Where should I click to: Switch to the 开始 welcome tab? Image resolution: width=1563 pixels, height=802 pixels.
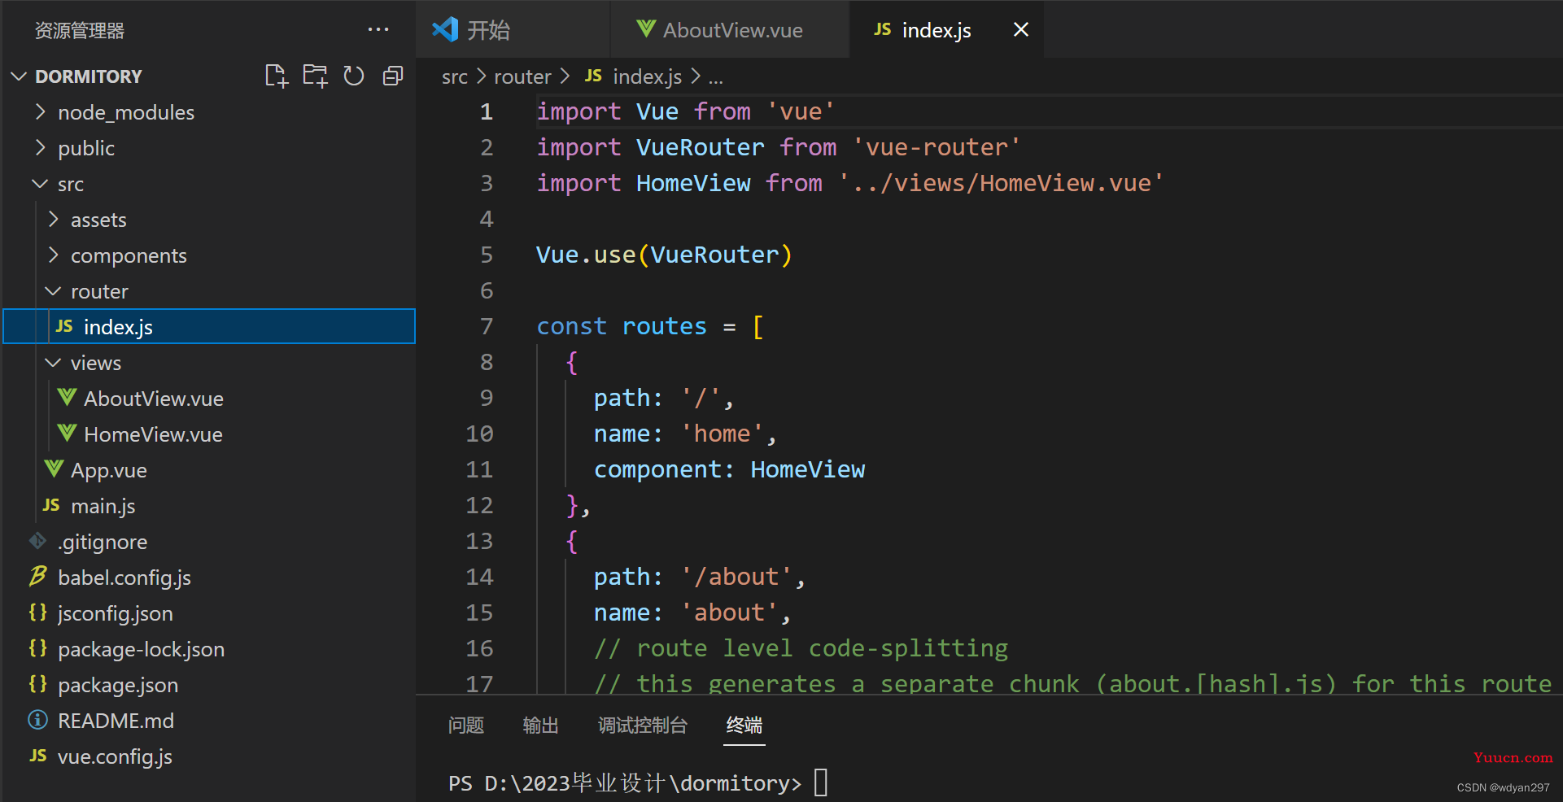[513, 30]
